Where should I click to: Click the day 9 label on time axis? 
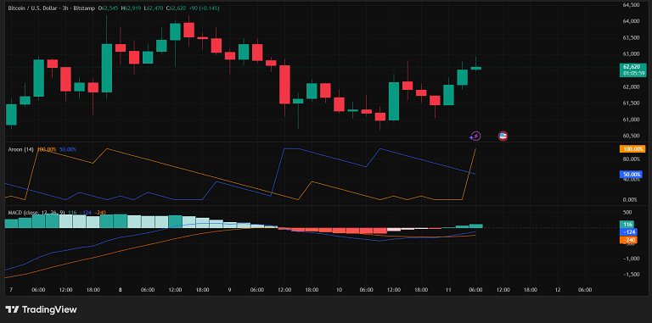pos(229,290)
